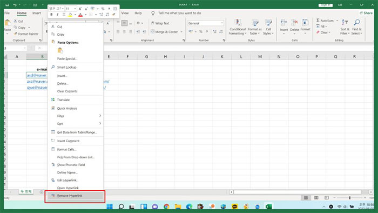Screen dimensions: 378x213
Task: Expand the Filter submenu in context menu
Action: [76, 116]
